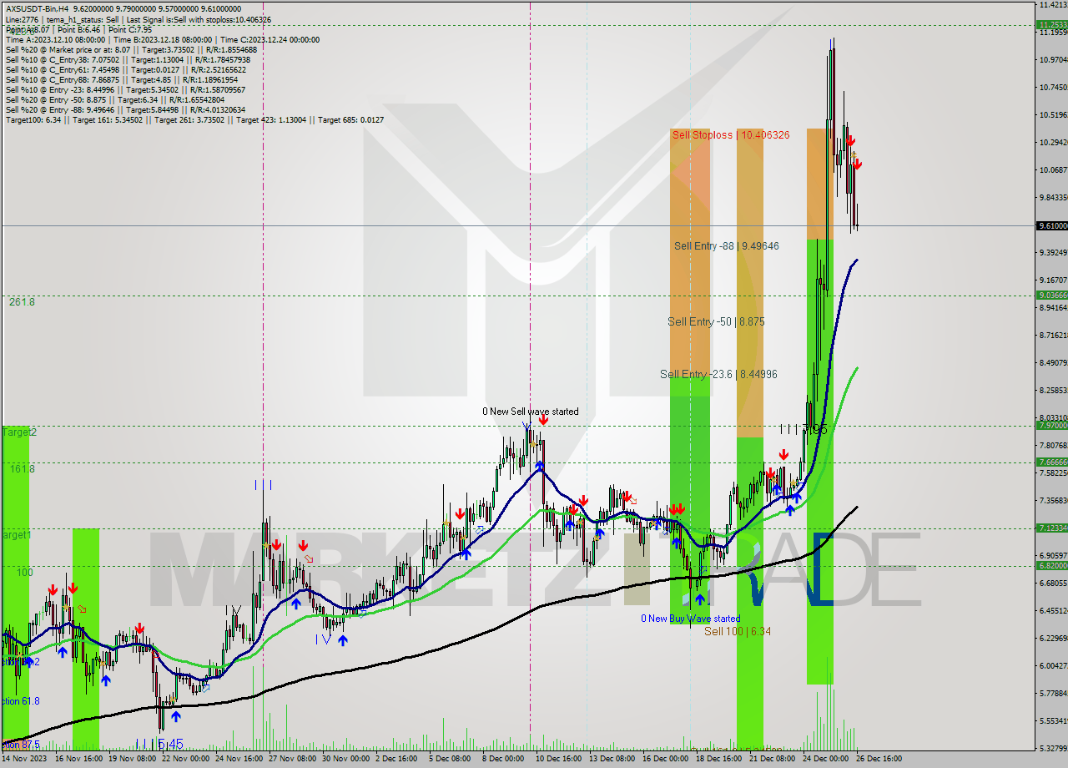1068x768 pixels.
Task: Select the current price tag 9.6100
Action: pos(1051,225)
